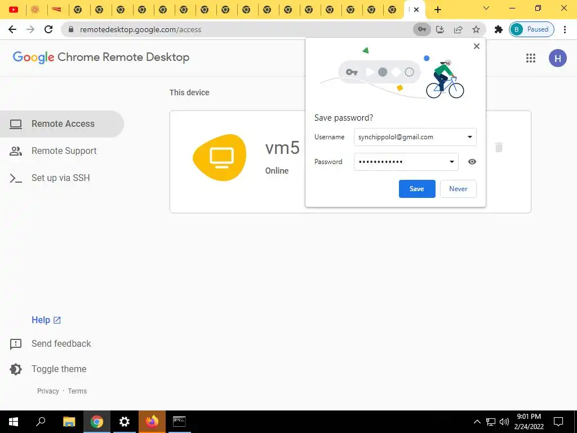Open the Extensions puzzle icon

[x=499, y=29]
